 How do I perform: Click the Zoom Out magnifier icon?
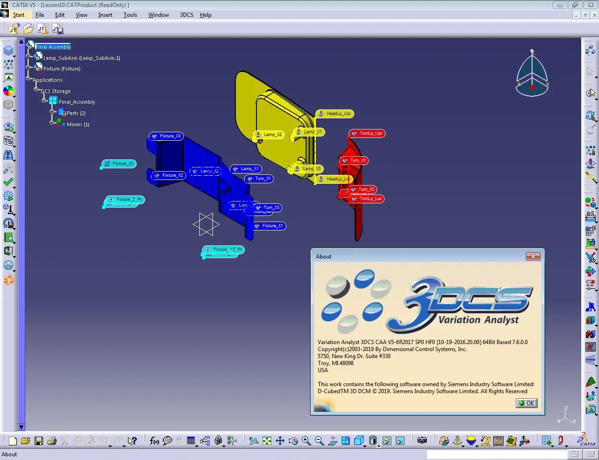[319, 441]
